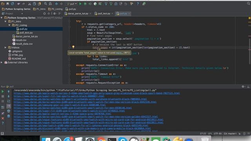This screenshot has height=141, width=251.
Task: Open the samsung-gear-s2 URL in console
Action: [x=60, y=105]
